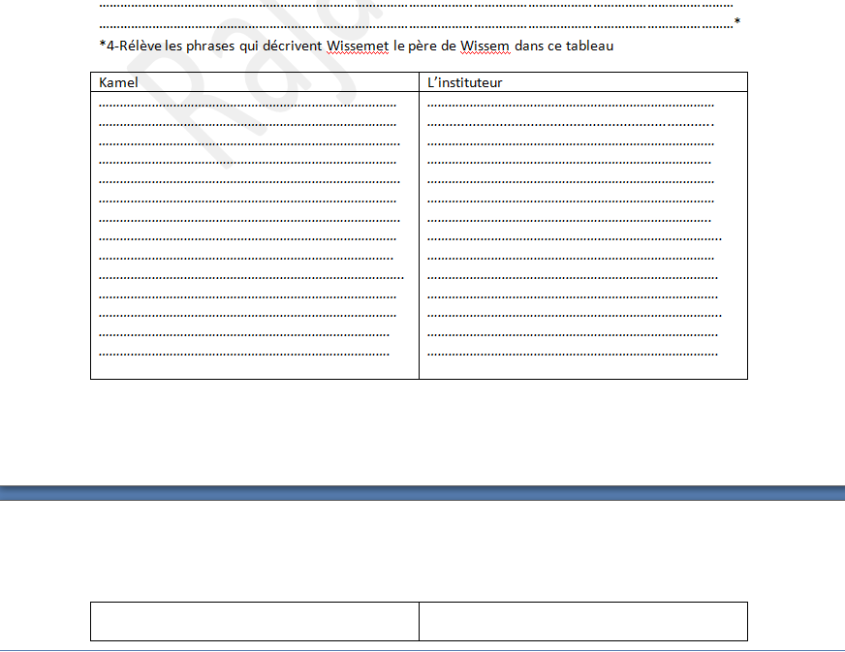Place cursor on first dotted line under Kamel
This screenshot has height=652, width=845.
pos(247,104)
